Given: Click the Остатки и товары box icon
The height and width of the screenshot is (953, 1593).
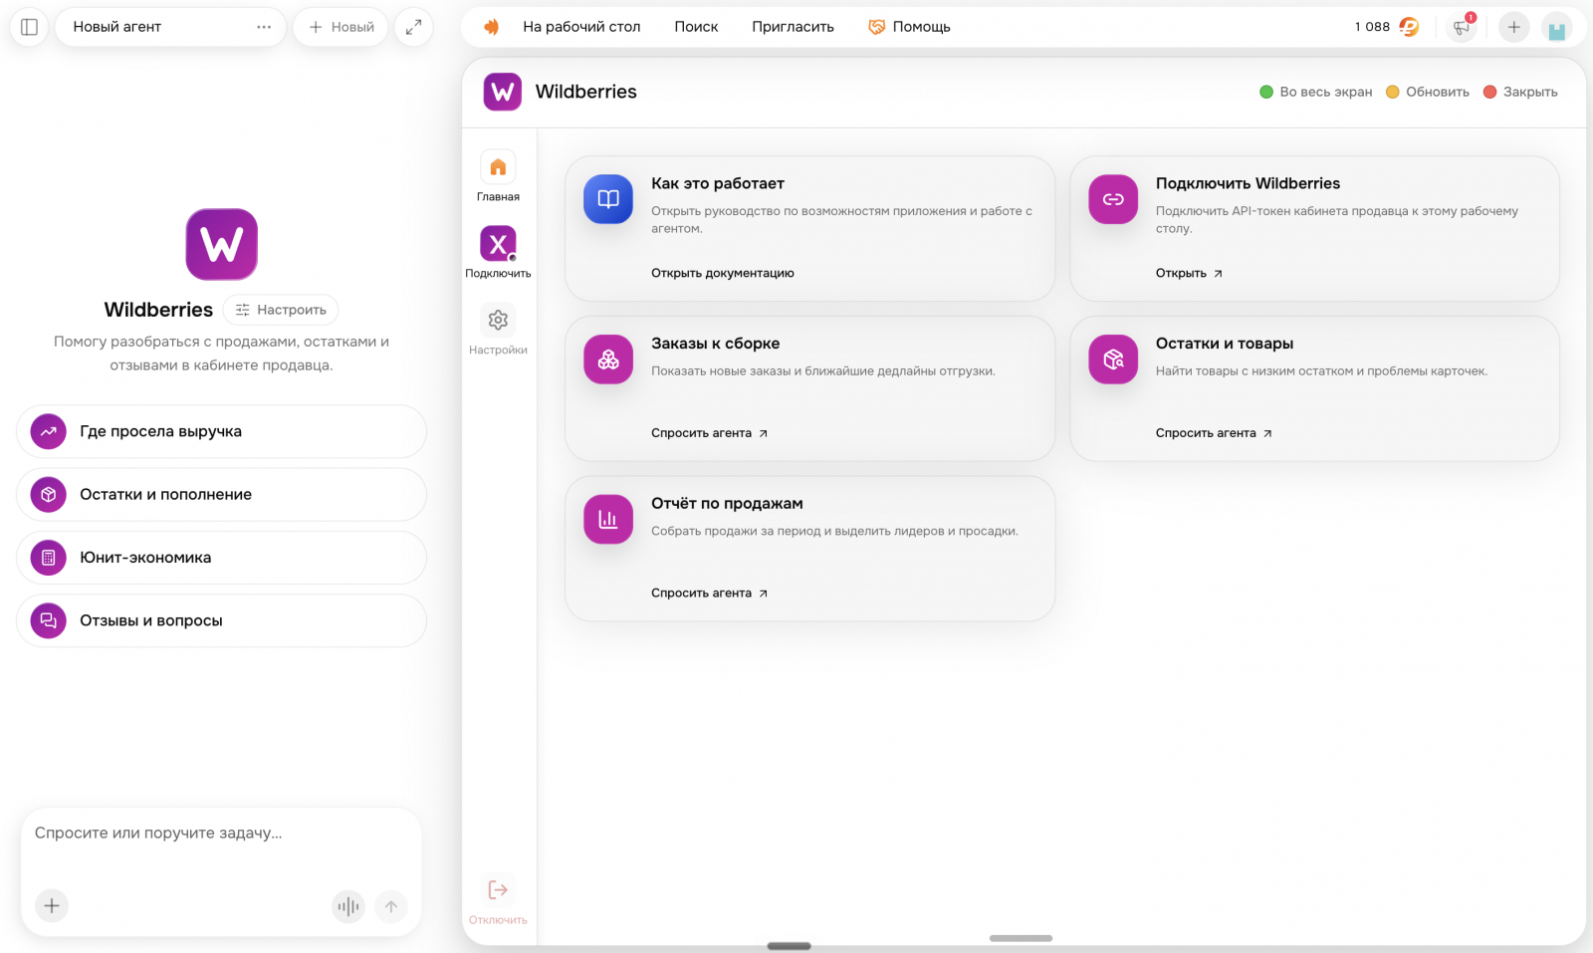Looking at the screenshot, I should 1113,359.
